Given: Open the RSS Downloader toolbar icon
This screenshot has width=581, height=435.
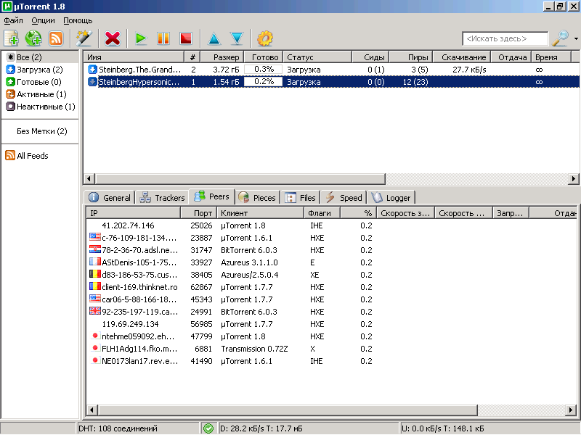Looking at the screenshot, I should point(56,38).
